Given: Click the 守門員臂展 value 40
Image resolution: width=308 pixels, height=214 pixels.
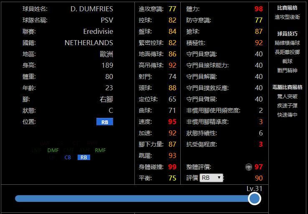Looking at the screenshot, I should (258, 99).
